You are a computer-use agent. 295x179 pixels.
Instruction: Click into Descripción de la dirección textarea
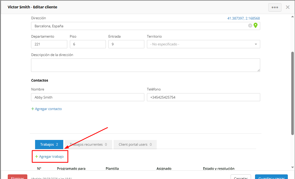(145, 65)
